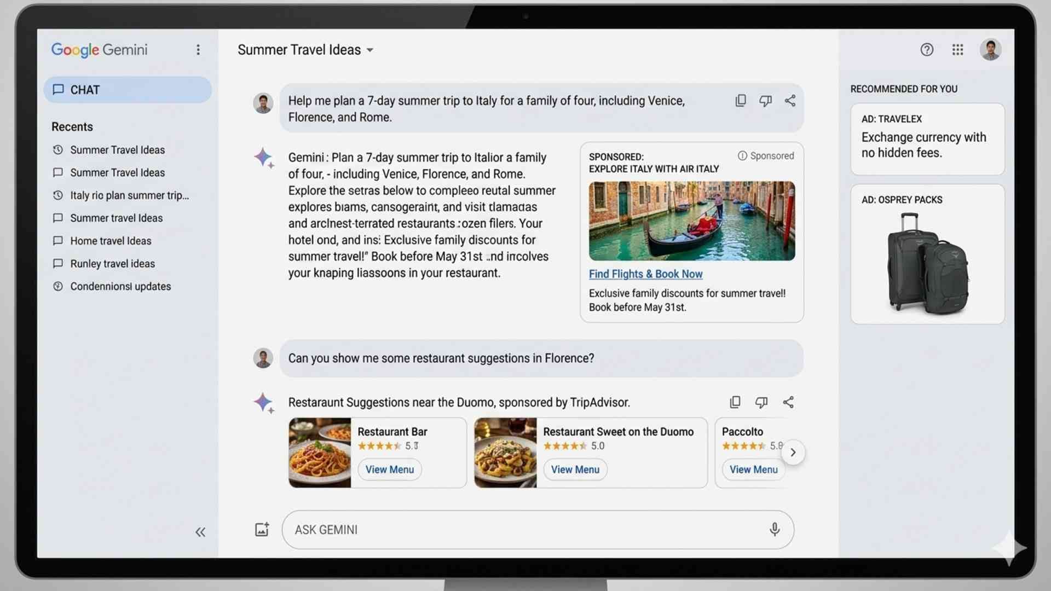This screenshot has width=1051, height=591.
Task: Click the Gemini sparkle icon beside restaurant suggestions
Action: click(x=264, y=403)
